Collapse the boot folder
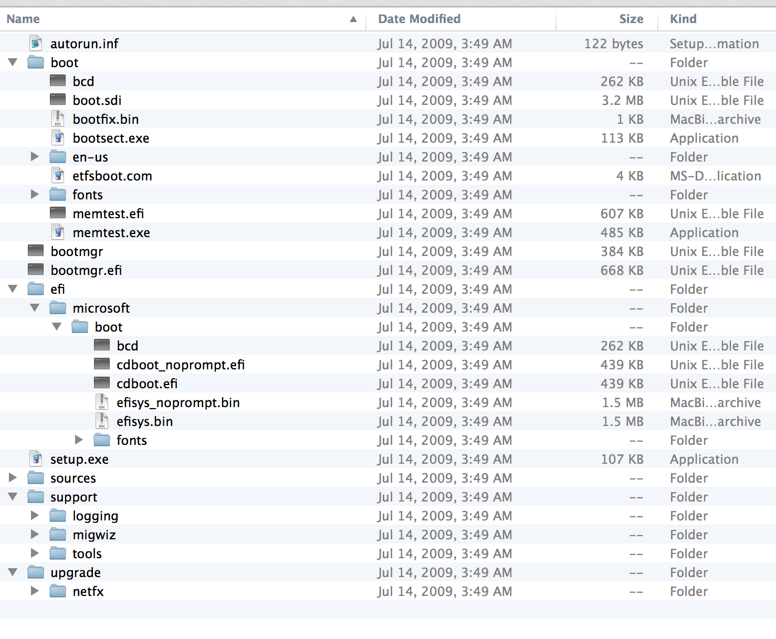776x639 pixels. point(12,62)
